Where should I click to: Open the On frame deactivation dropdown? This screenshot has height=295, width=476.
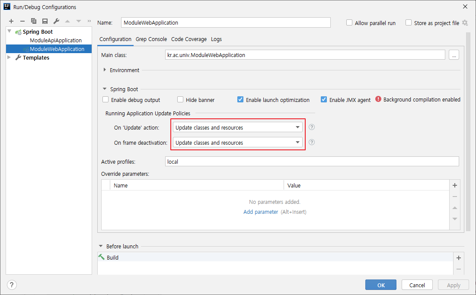tap(237, 143)
